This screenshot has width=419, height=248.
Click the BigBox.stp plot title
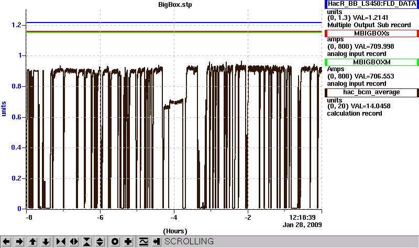click(175, 5)
